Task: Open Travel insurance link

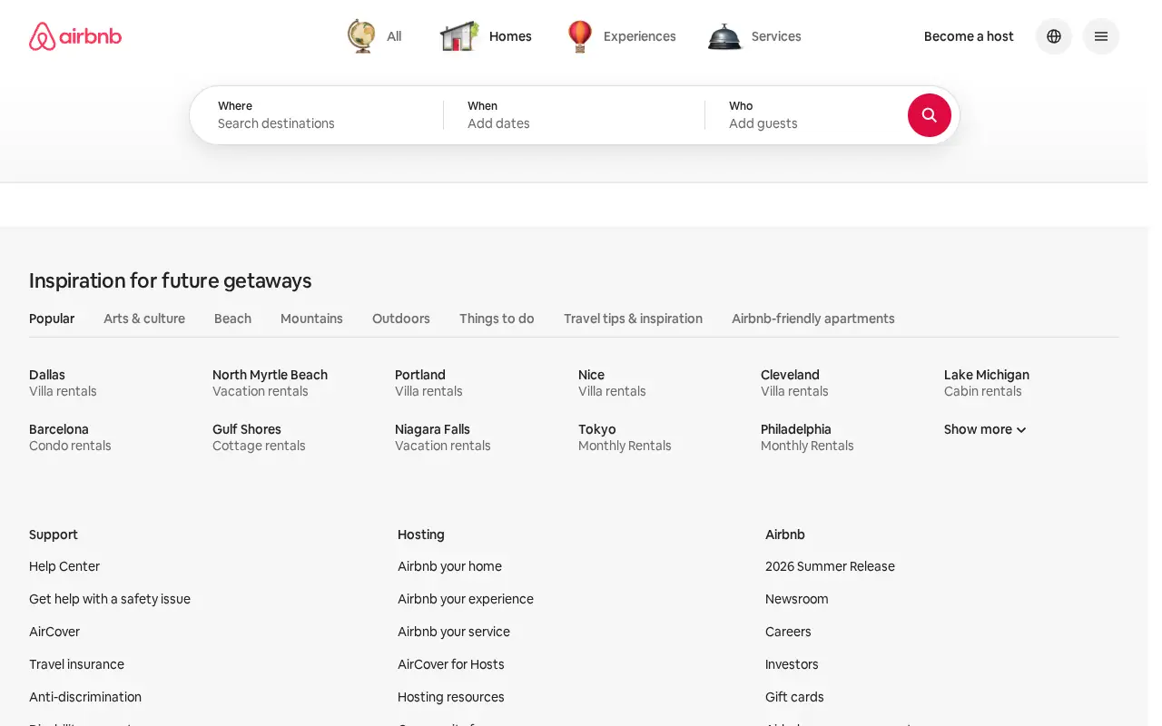Action: (x=76, y=664)
